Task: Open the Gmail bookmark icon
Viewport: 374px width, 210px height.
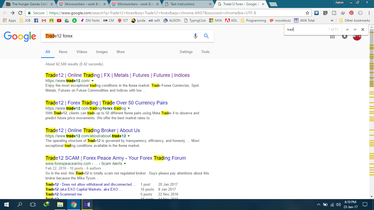Action: (44, 21)
